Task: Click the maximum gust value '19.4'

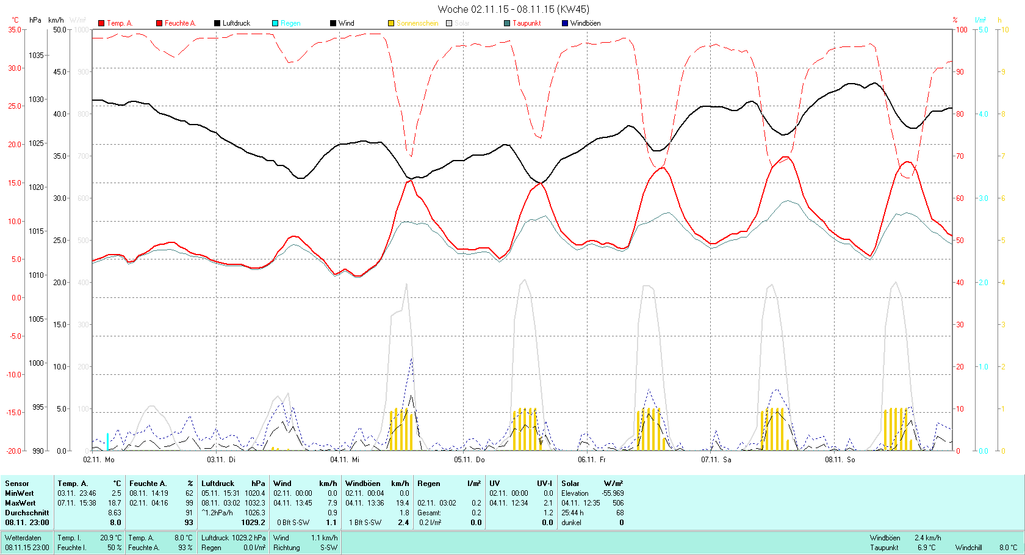Action: click(403, 503)
